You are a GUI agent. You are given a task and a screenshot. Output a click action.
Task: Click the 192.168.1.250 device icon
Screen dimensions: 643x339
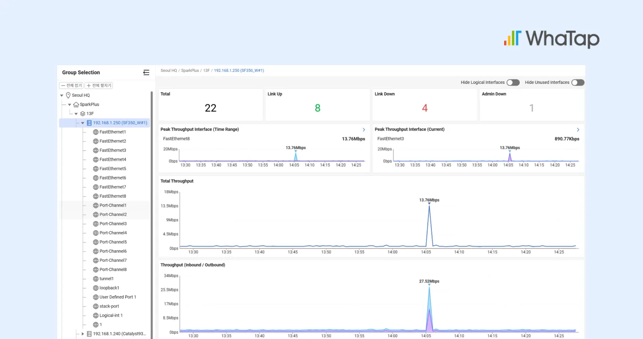(x=89, y=123)
